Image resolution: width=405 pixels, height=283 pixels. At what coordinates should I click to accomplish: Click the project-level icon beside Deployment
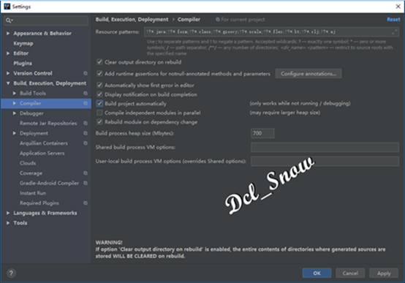tap(86, 133)
